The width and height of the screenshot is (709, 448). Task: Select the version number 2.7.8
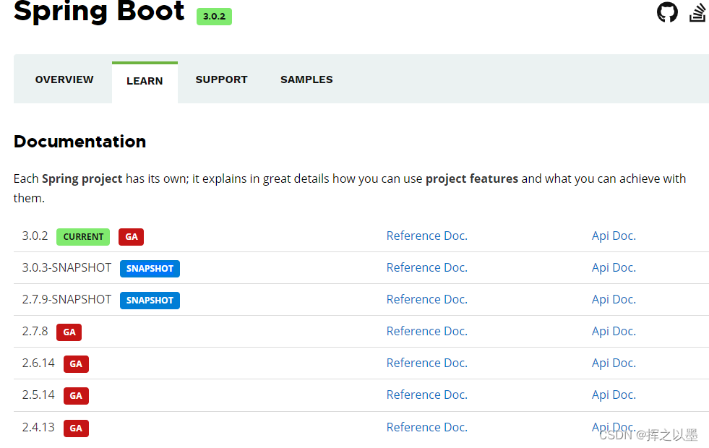click(x=35, y=331)
